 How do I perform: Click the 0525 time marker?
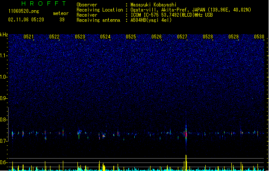pyautogui.click(x=131, y=36)
